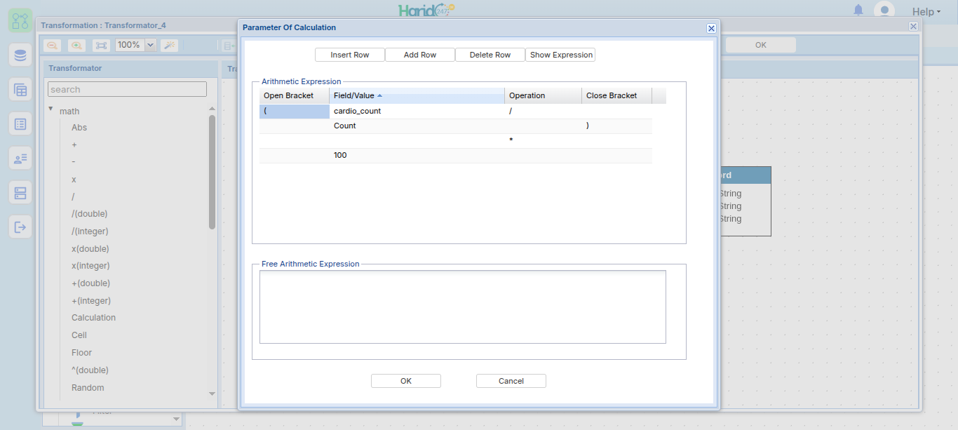Open the 100% zoom level dropdown

[150, 45]
